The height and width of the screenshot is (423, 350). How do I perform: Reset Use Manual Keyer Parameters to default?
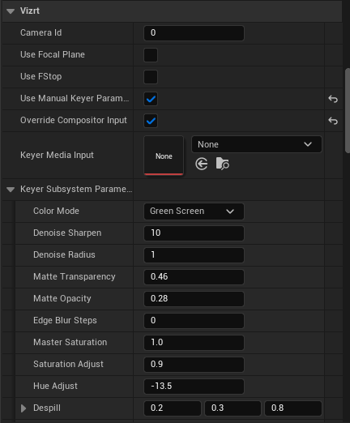[x=333, y=99]
